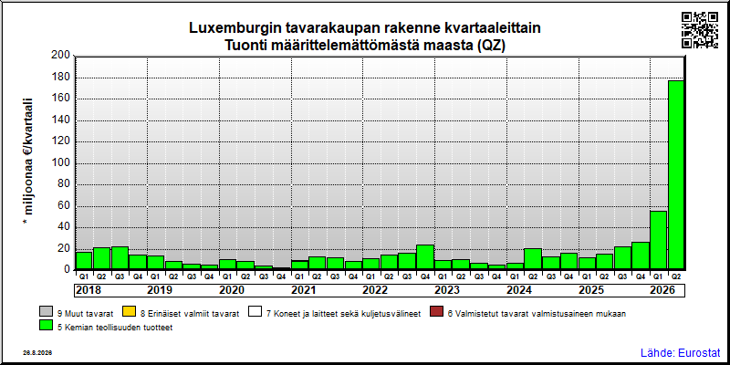The height and width of the screenshot is (365, 730).
Task: Click the QR code image
Action: (x=700, y=30)
